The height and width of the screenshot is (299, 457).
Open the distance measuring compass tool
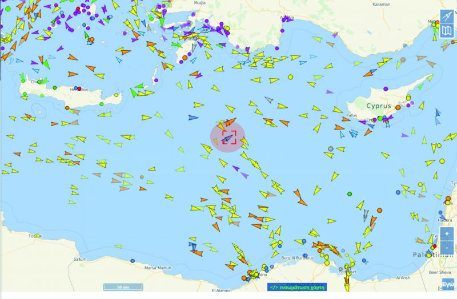pyautogui.click(x=447, y=17)
